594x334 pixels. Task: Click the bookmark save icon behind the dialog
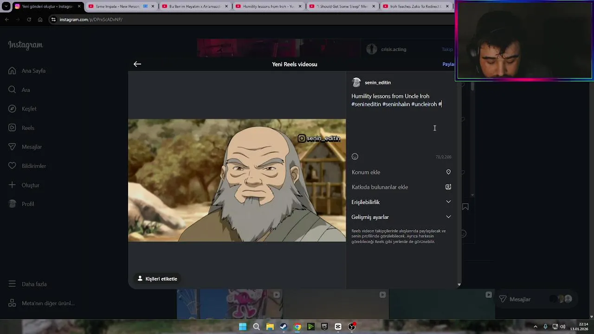(465, 207)
